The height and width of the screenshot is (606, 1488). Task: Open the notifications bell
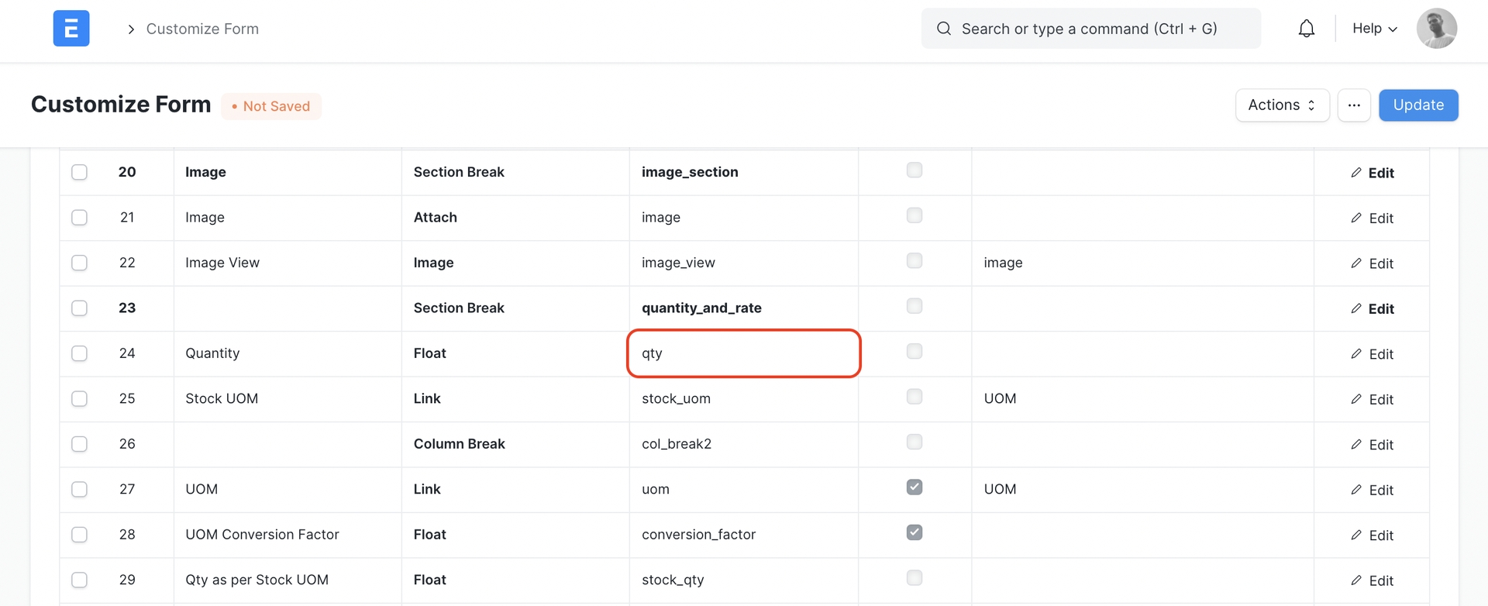point(1306,29)
